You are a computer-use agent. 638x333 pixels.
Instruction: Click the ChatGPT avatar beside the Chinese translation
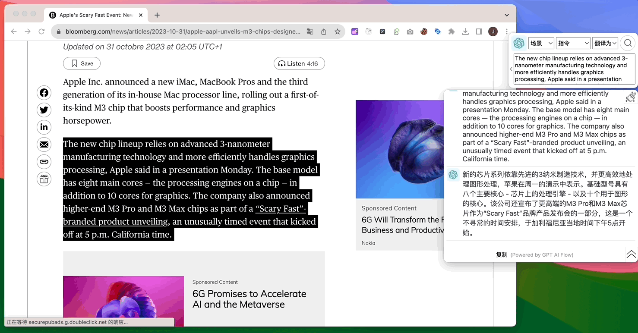(453, 175)
